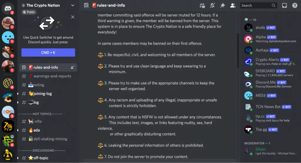
Task: Open the Help question mark icon
Action: click(295, 5)
